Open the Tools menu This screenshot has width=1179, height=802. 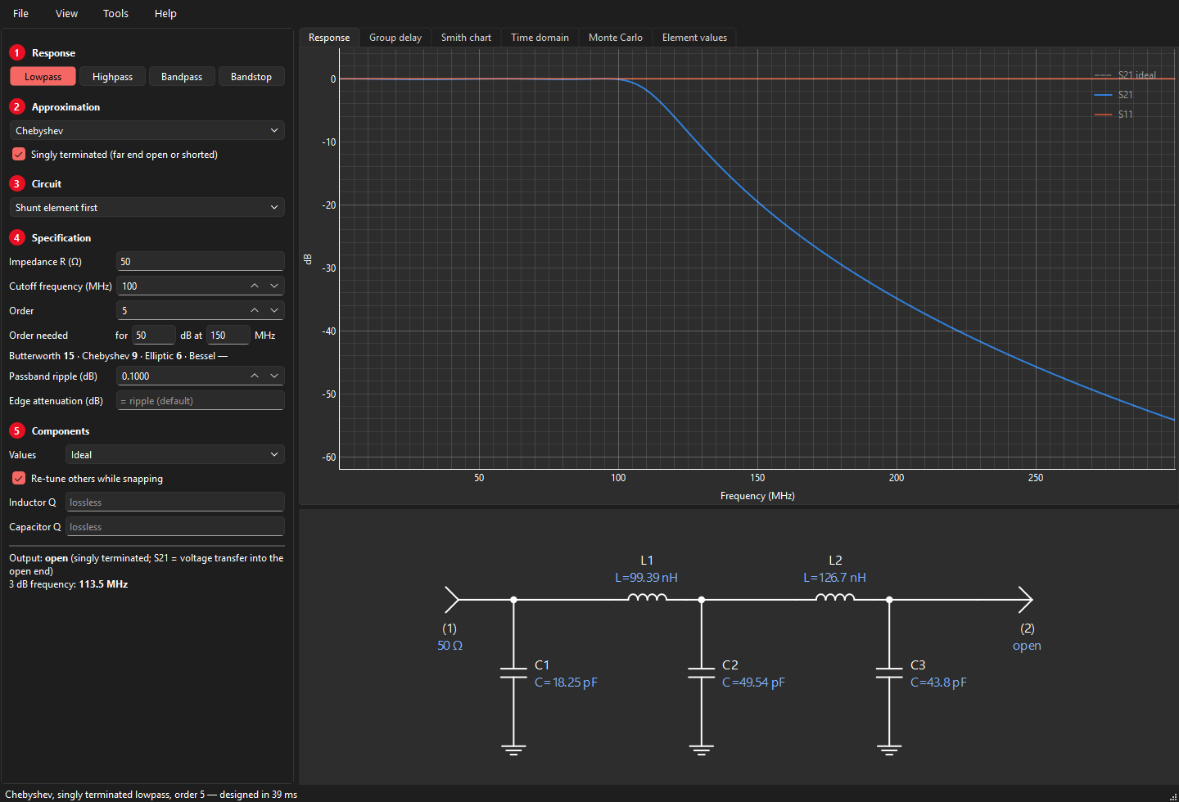[x=115, y=13]
